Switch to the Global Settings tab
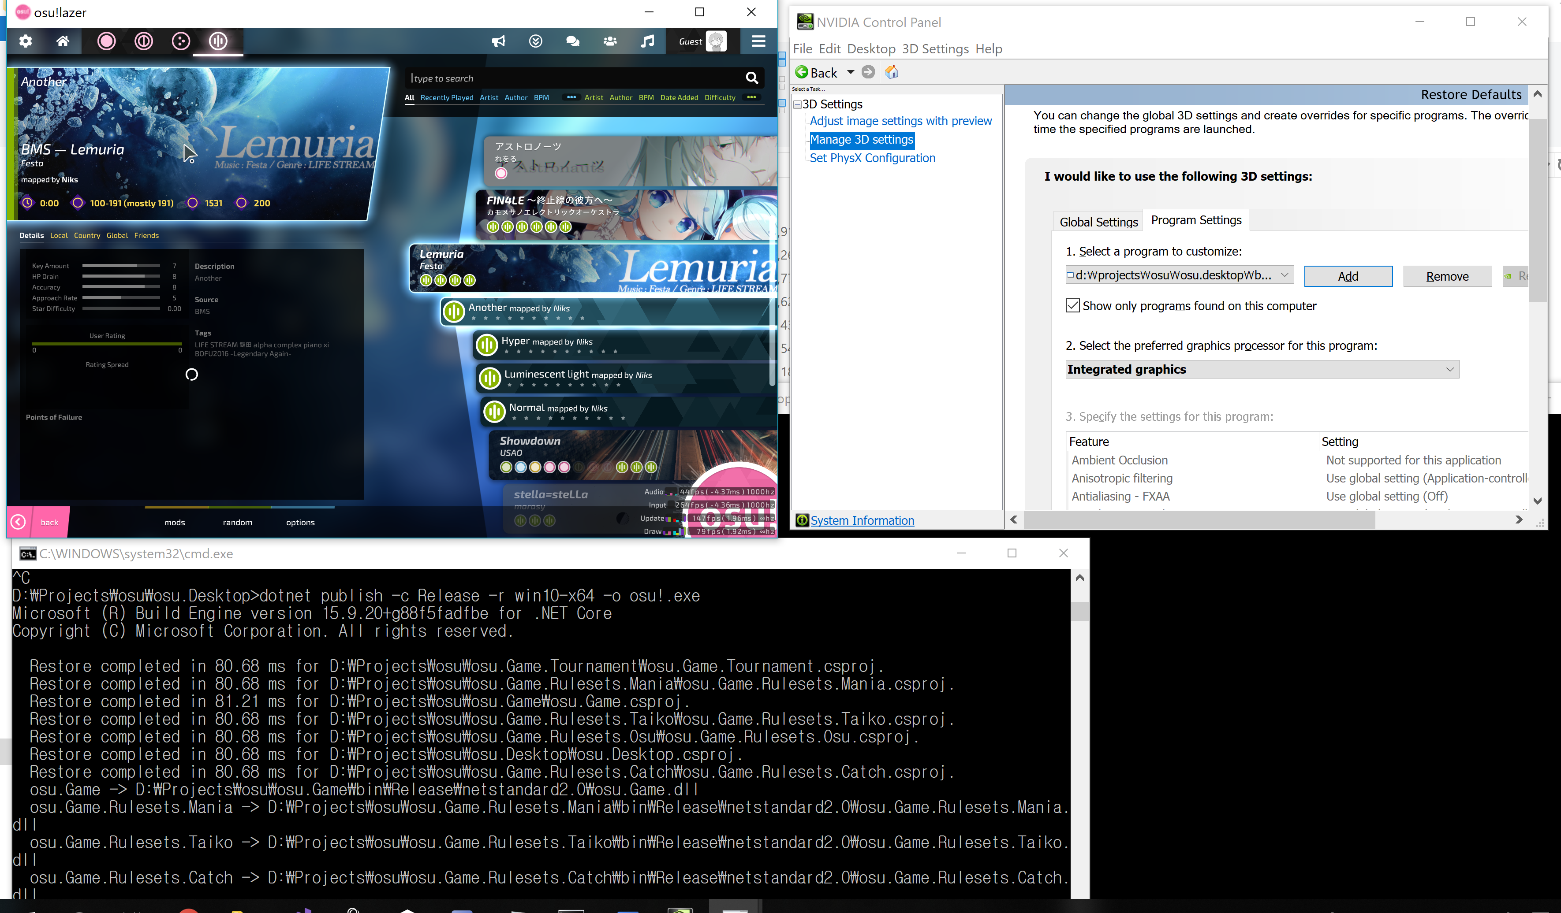This screenshot has height=913, width=1561. coord(1099,222)
